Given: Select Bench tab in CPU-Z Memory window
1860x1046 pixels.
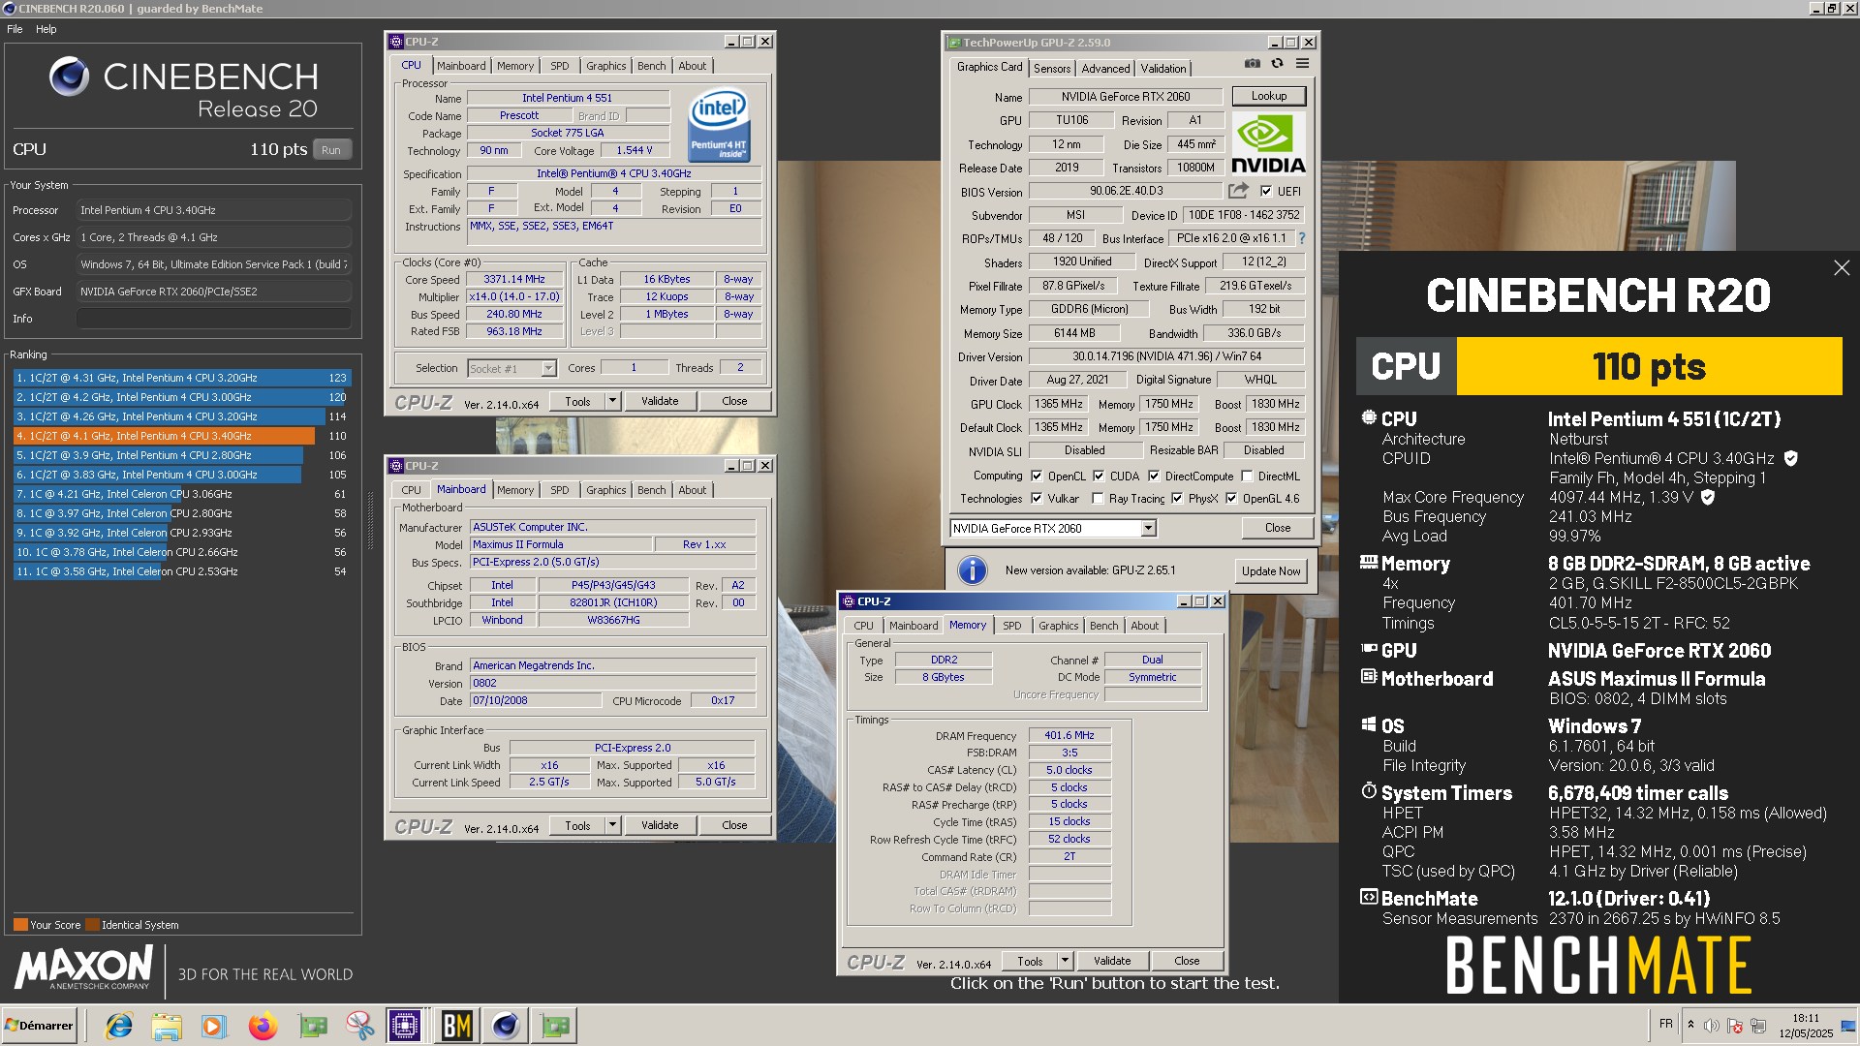Looking at the screenshot, I should point(1104,626).
